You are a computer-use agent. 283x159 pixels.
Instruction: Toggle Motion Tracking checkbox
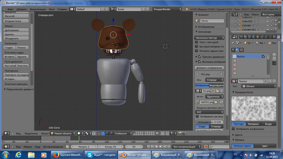(199, 57)
